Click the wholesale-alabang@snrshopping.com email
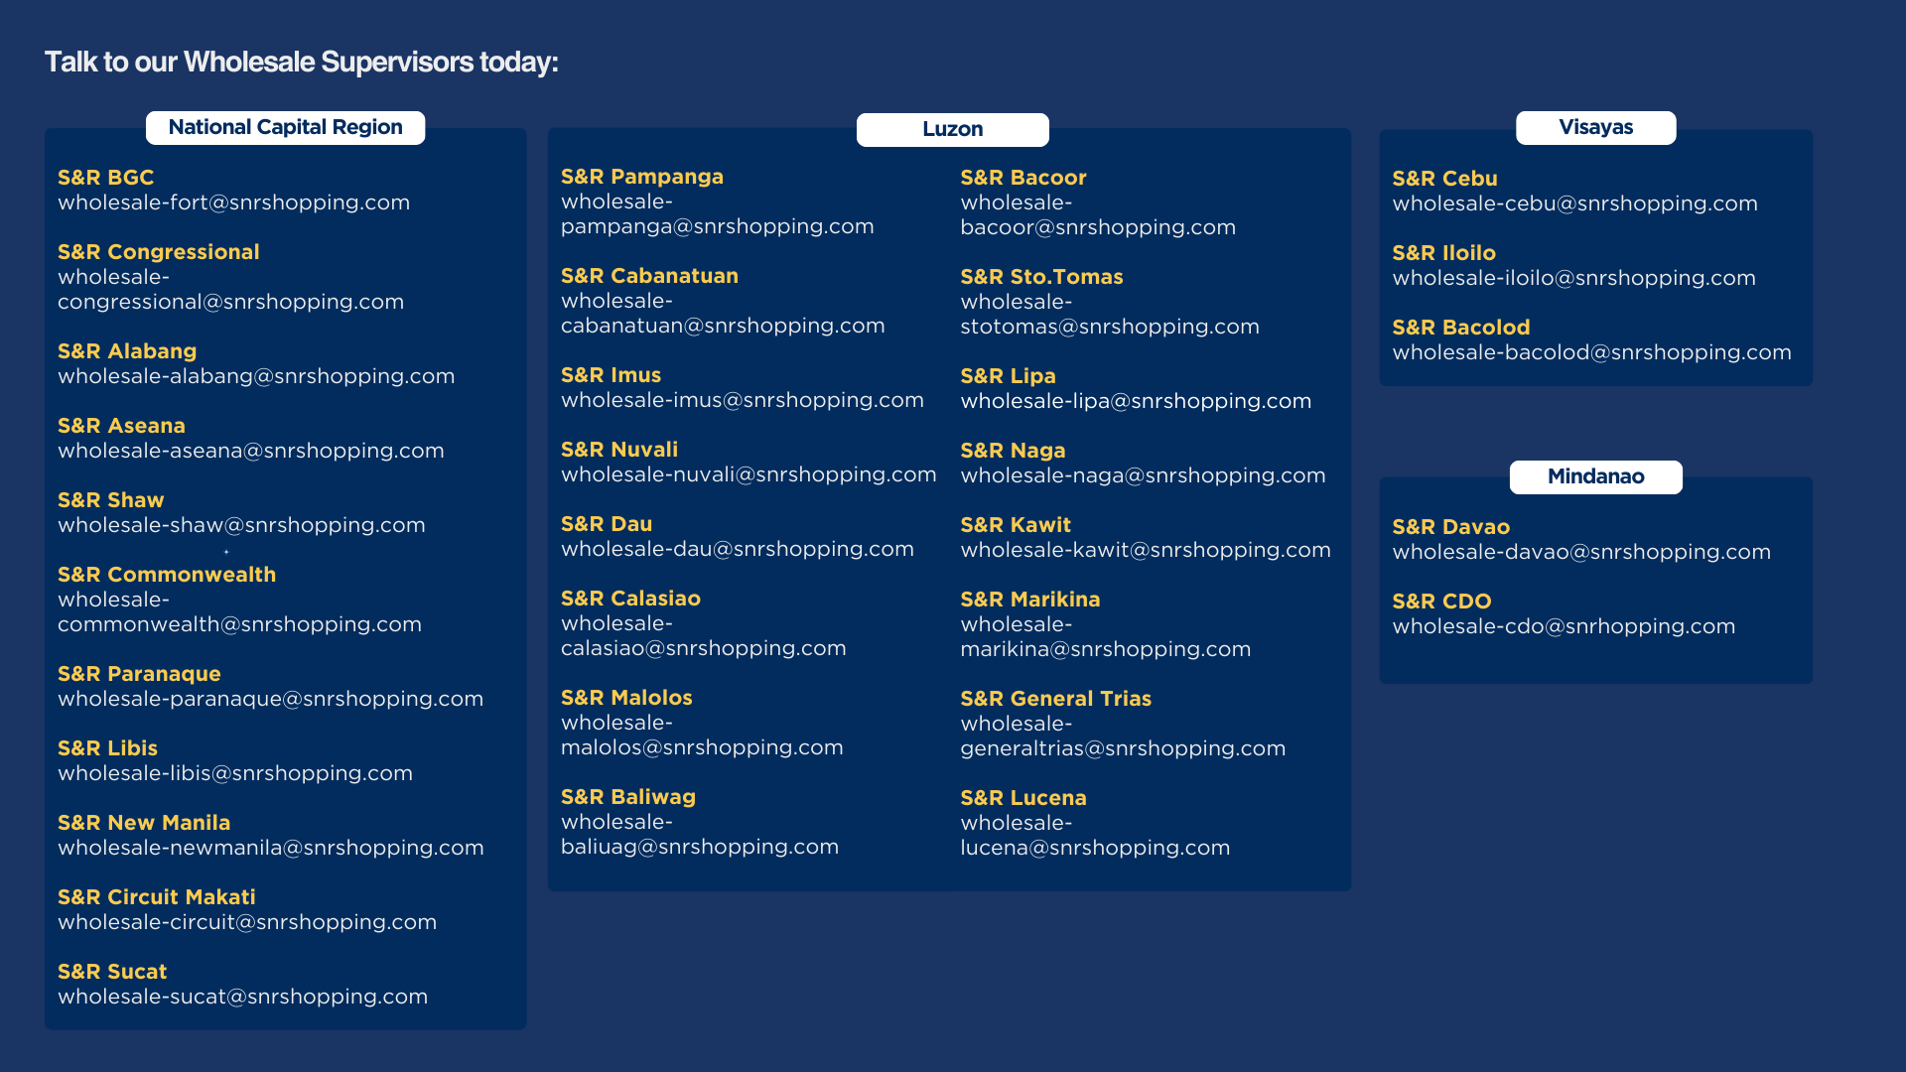Viewport: 1906px width, 1072px height. 256,376
